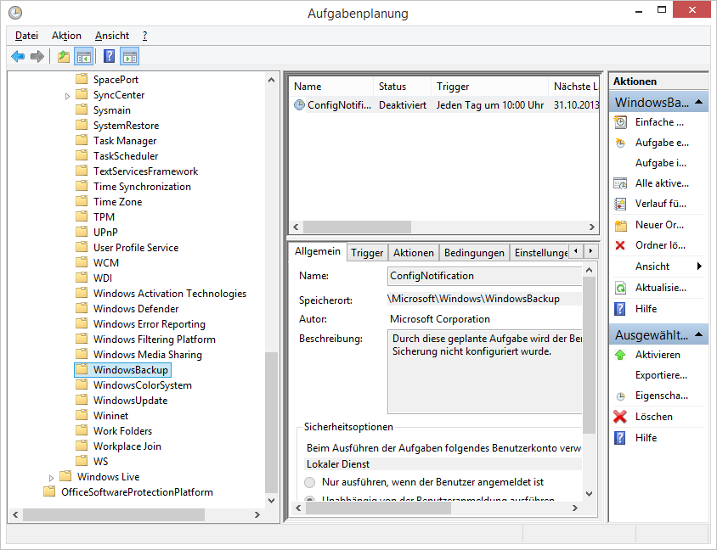Collapse the WindowsBackup actions section
717x550 pixels.
[698, 102]
